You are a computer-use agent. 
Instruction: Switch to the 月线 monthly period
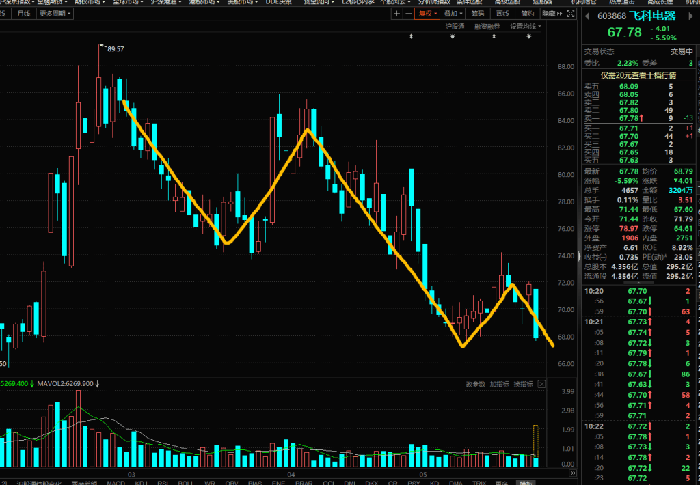tap(24, 14)
